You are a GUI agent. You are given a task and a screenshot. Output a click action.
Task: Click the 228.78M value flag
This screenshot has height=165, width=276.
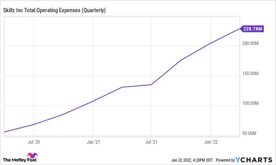(x=252, y=29)
